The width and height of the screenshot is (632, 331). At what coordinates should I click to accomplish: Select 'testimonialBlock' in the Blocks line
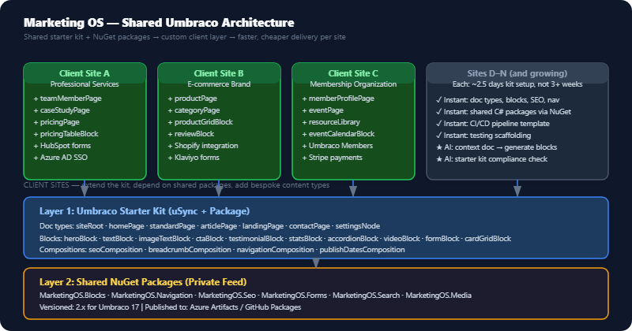pos(256,239)
